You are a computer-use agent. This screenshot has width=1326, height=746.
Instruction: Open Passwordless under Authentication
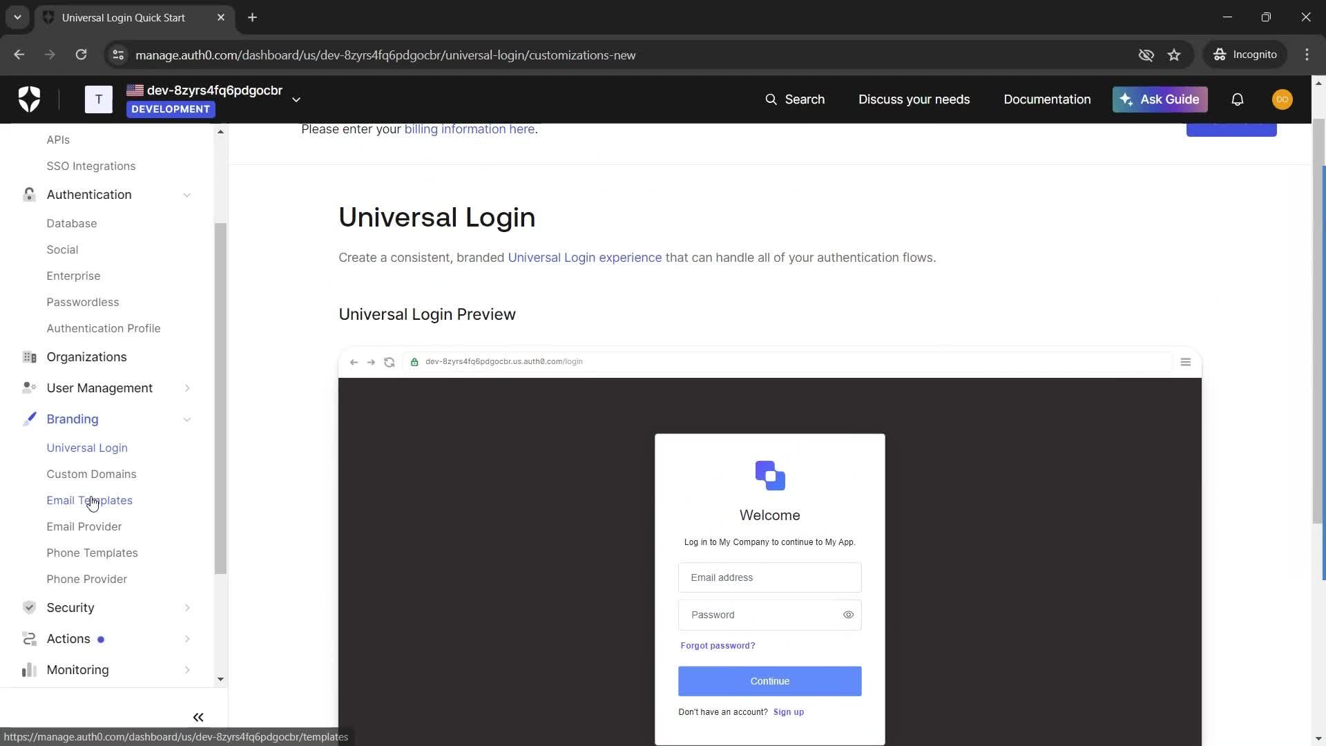click(x=83, y=302)
